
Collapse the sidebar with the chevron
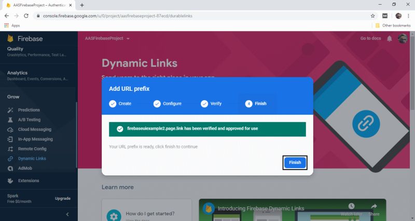coord(67,214)
